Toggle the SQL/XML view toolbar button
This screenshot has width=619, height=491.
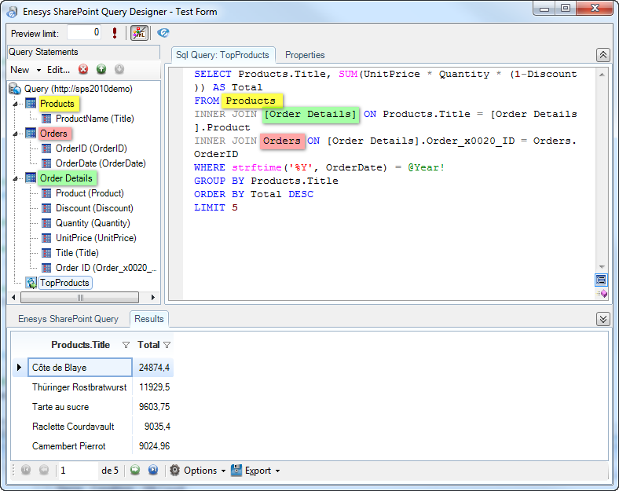pyautogui.click(x=139, y=33)
